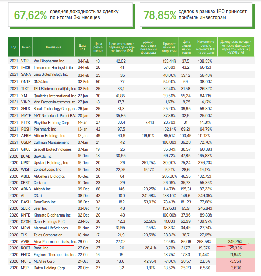Screen dimensions: 261x276
Task: Click 195,31 share price in Airbnb row
Action: coord(185,189)
